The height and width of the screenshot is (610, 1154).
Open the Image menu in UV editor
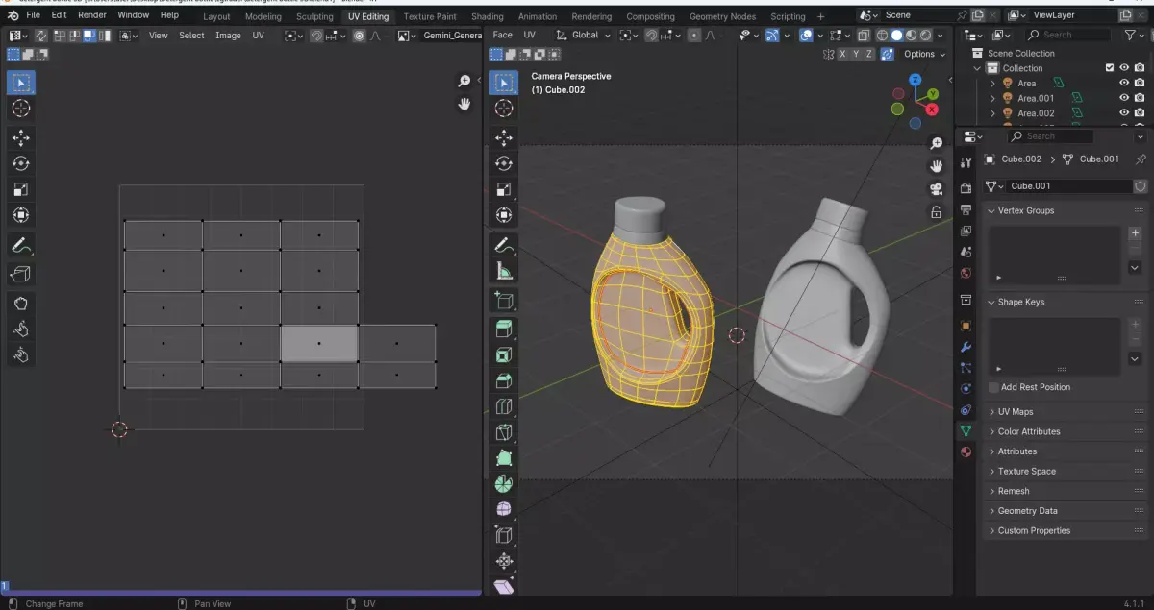pos(228,35)
